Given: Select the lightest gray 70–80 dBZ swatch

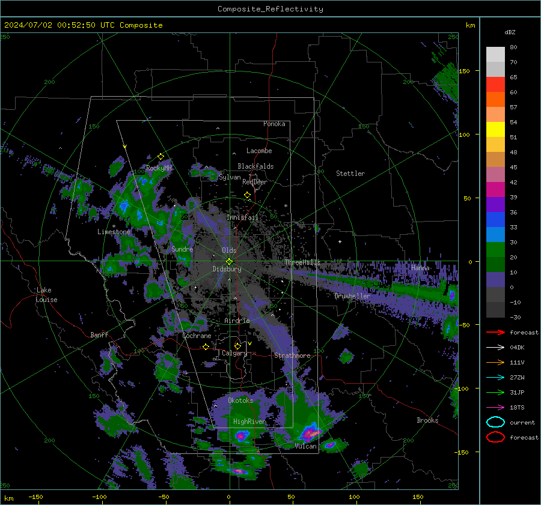Looking at the screenshot, I should [495, 54].
